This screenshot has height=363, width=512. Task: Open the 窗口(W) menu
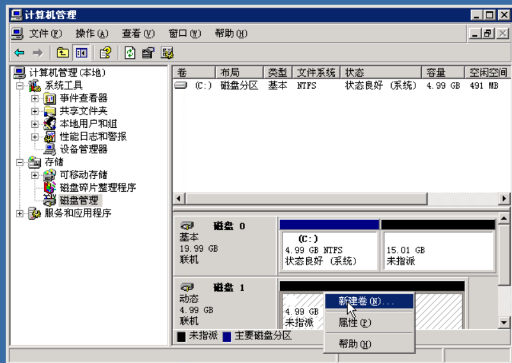(x=185, y=33)
